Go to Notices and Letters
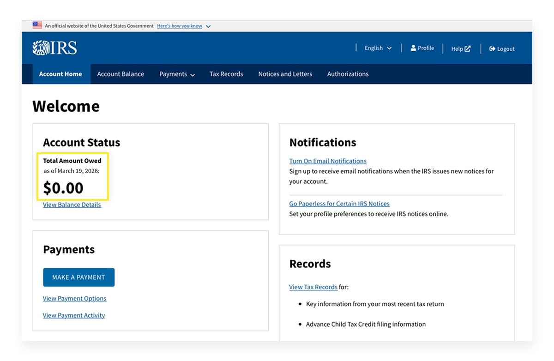The width and height of the screenshot is (554, 361). coord(285,74)
